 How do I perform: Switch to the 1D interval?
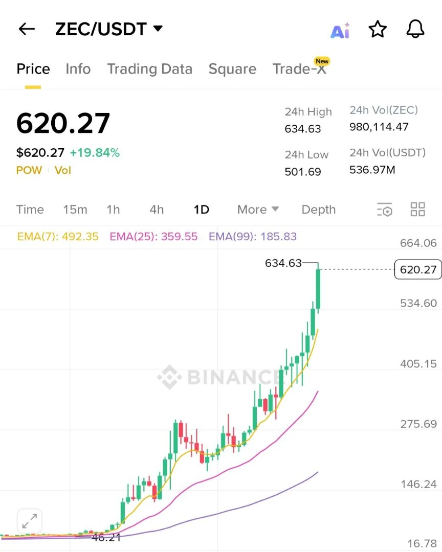click(x=201, y=210)
